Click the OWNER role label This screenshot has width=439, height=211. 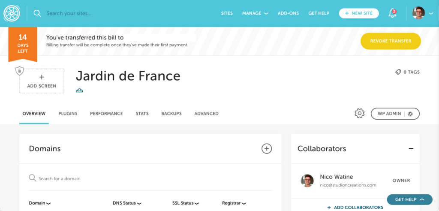click(x=401, y=181)
